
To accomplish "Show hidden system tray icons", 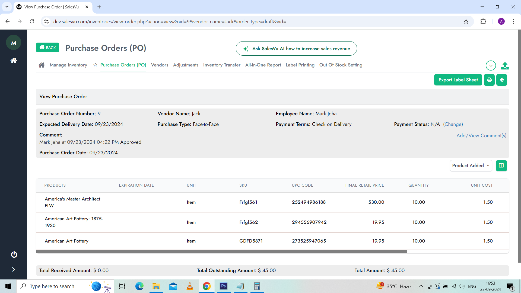I will pyautogui.click(x=421, y=286).
